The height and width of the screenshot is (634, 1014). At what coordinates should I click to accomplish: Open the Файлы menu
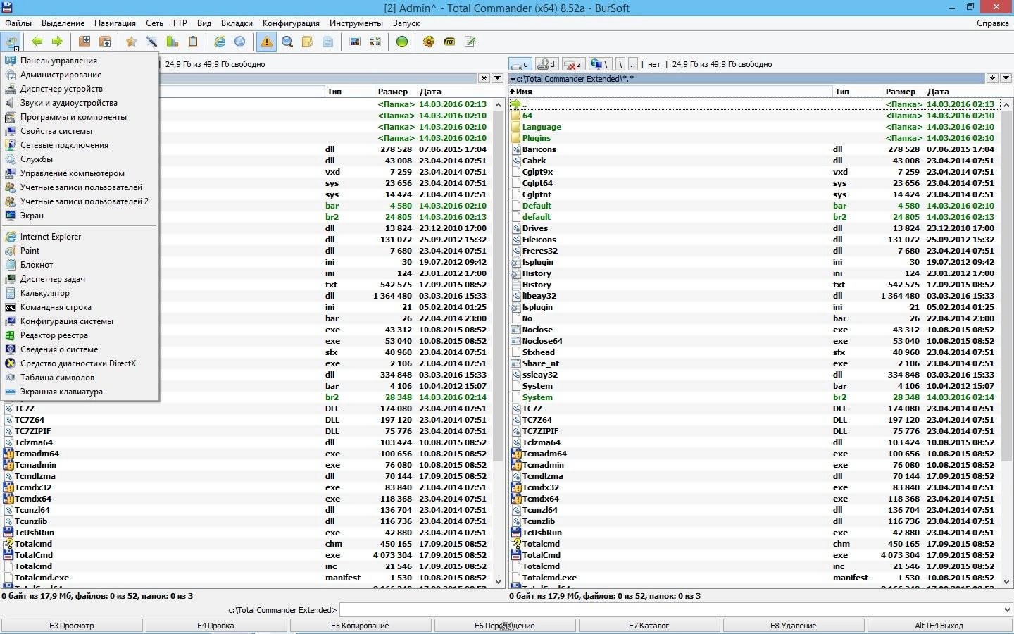tap(18, 23)
